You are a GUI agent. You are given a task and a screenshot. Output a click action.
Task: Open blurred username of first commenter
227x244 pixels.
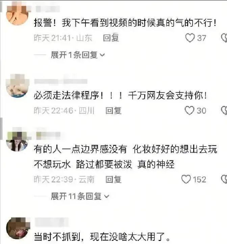click(x=48, y=9)
